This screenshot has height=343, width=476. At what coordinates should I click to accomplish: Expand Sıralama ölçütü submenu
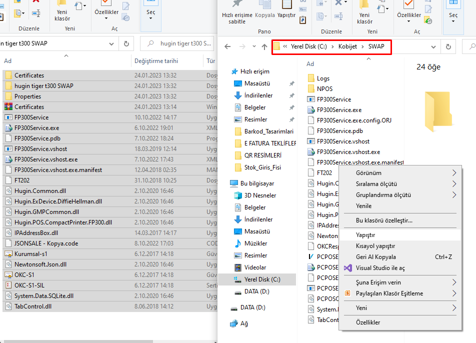[400, 184]
